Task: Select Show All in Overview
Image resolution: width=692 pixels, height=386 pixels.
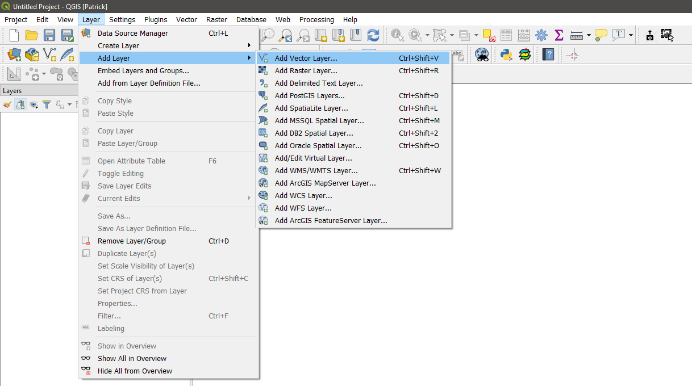Action: (x=132, y=359)
